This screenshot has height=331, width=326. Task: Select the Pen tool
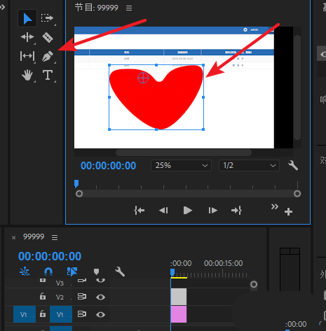coord(48,56)
